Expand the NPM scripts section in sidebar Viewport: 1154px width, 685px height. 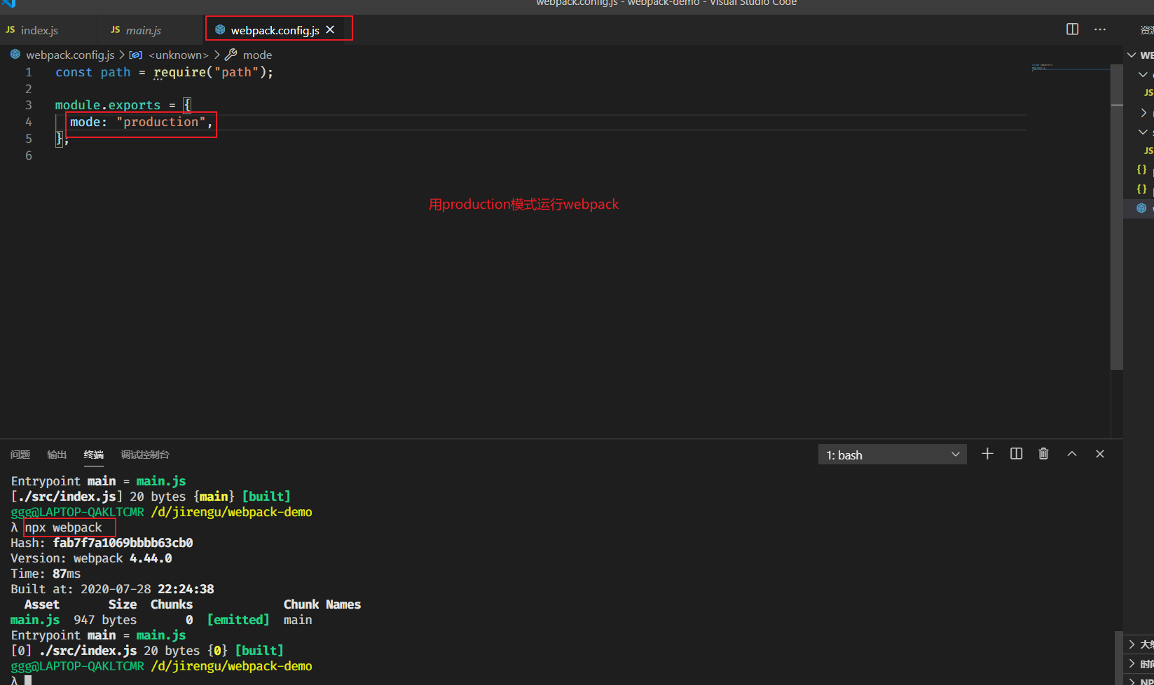pos(1140,680)
